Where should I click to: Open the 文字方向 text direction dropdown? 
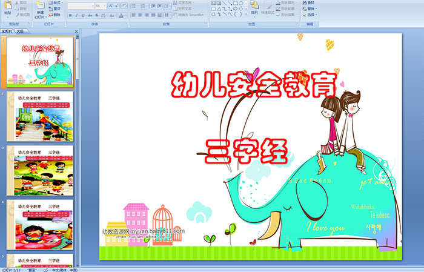(184, 2)
